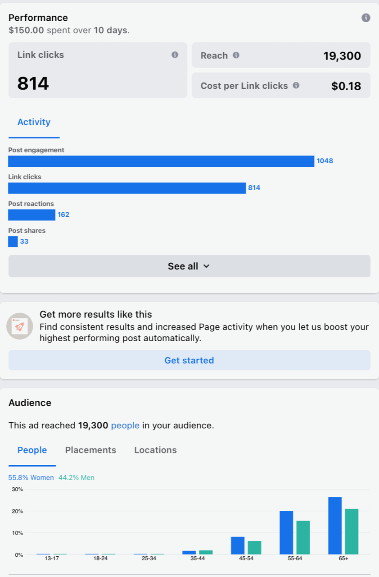Click the Performance section info icon
Screen dimensions: 379x577
[366, 18]
